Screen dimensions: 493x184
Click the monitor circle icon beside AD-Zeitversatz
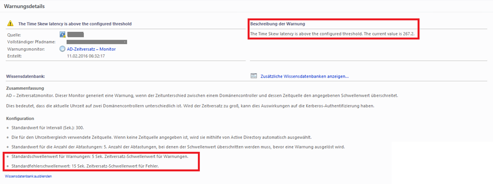(x=62, y=50)
